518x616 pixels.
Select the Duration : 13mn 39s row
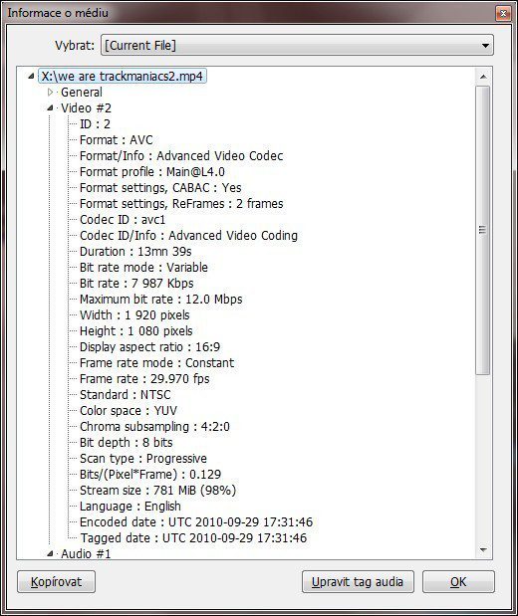pyautogui.click(x=135, y=252)
